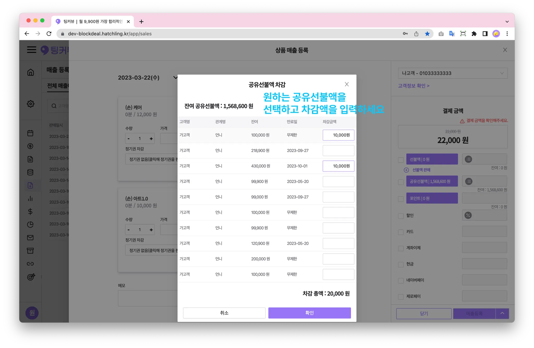Click the calendar icon in sidebar
534x348 pixels.
coord(30,133)
